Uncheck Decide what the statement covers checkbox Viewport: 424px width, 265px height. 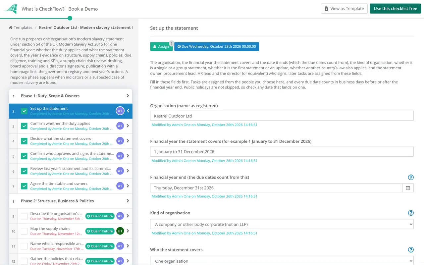pos(24,141)
